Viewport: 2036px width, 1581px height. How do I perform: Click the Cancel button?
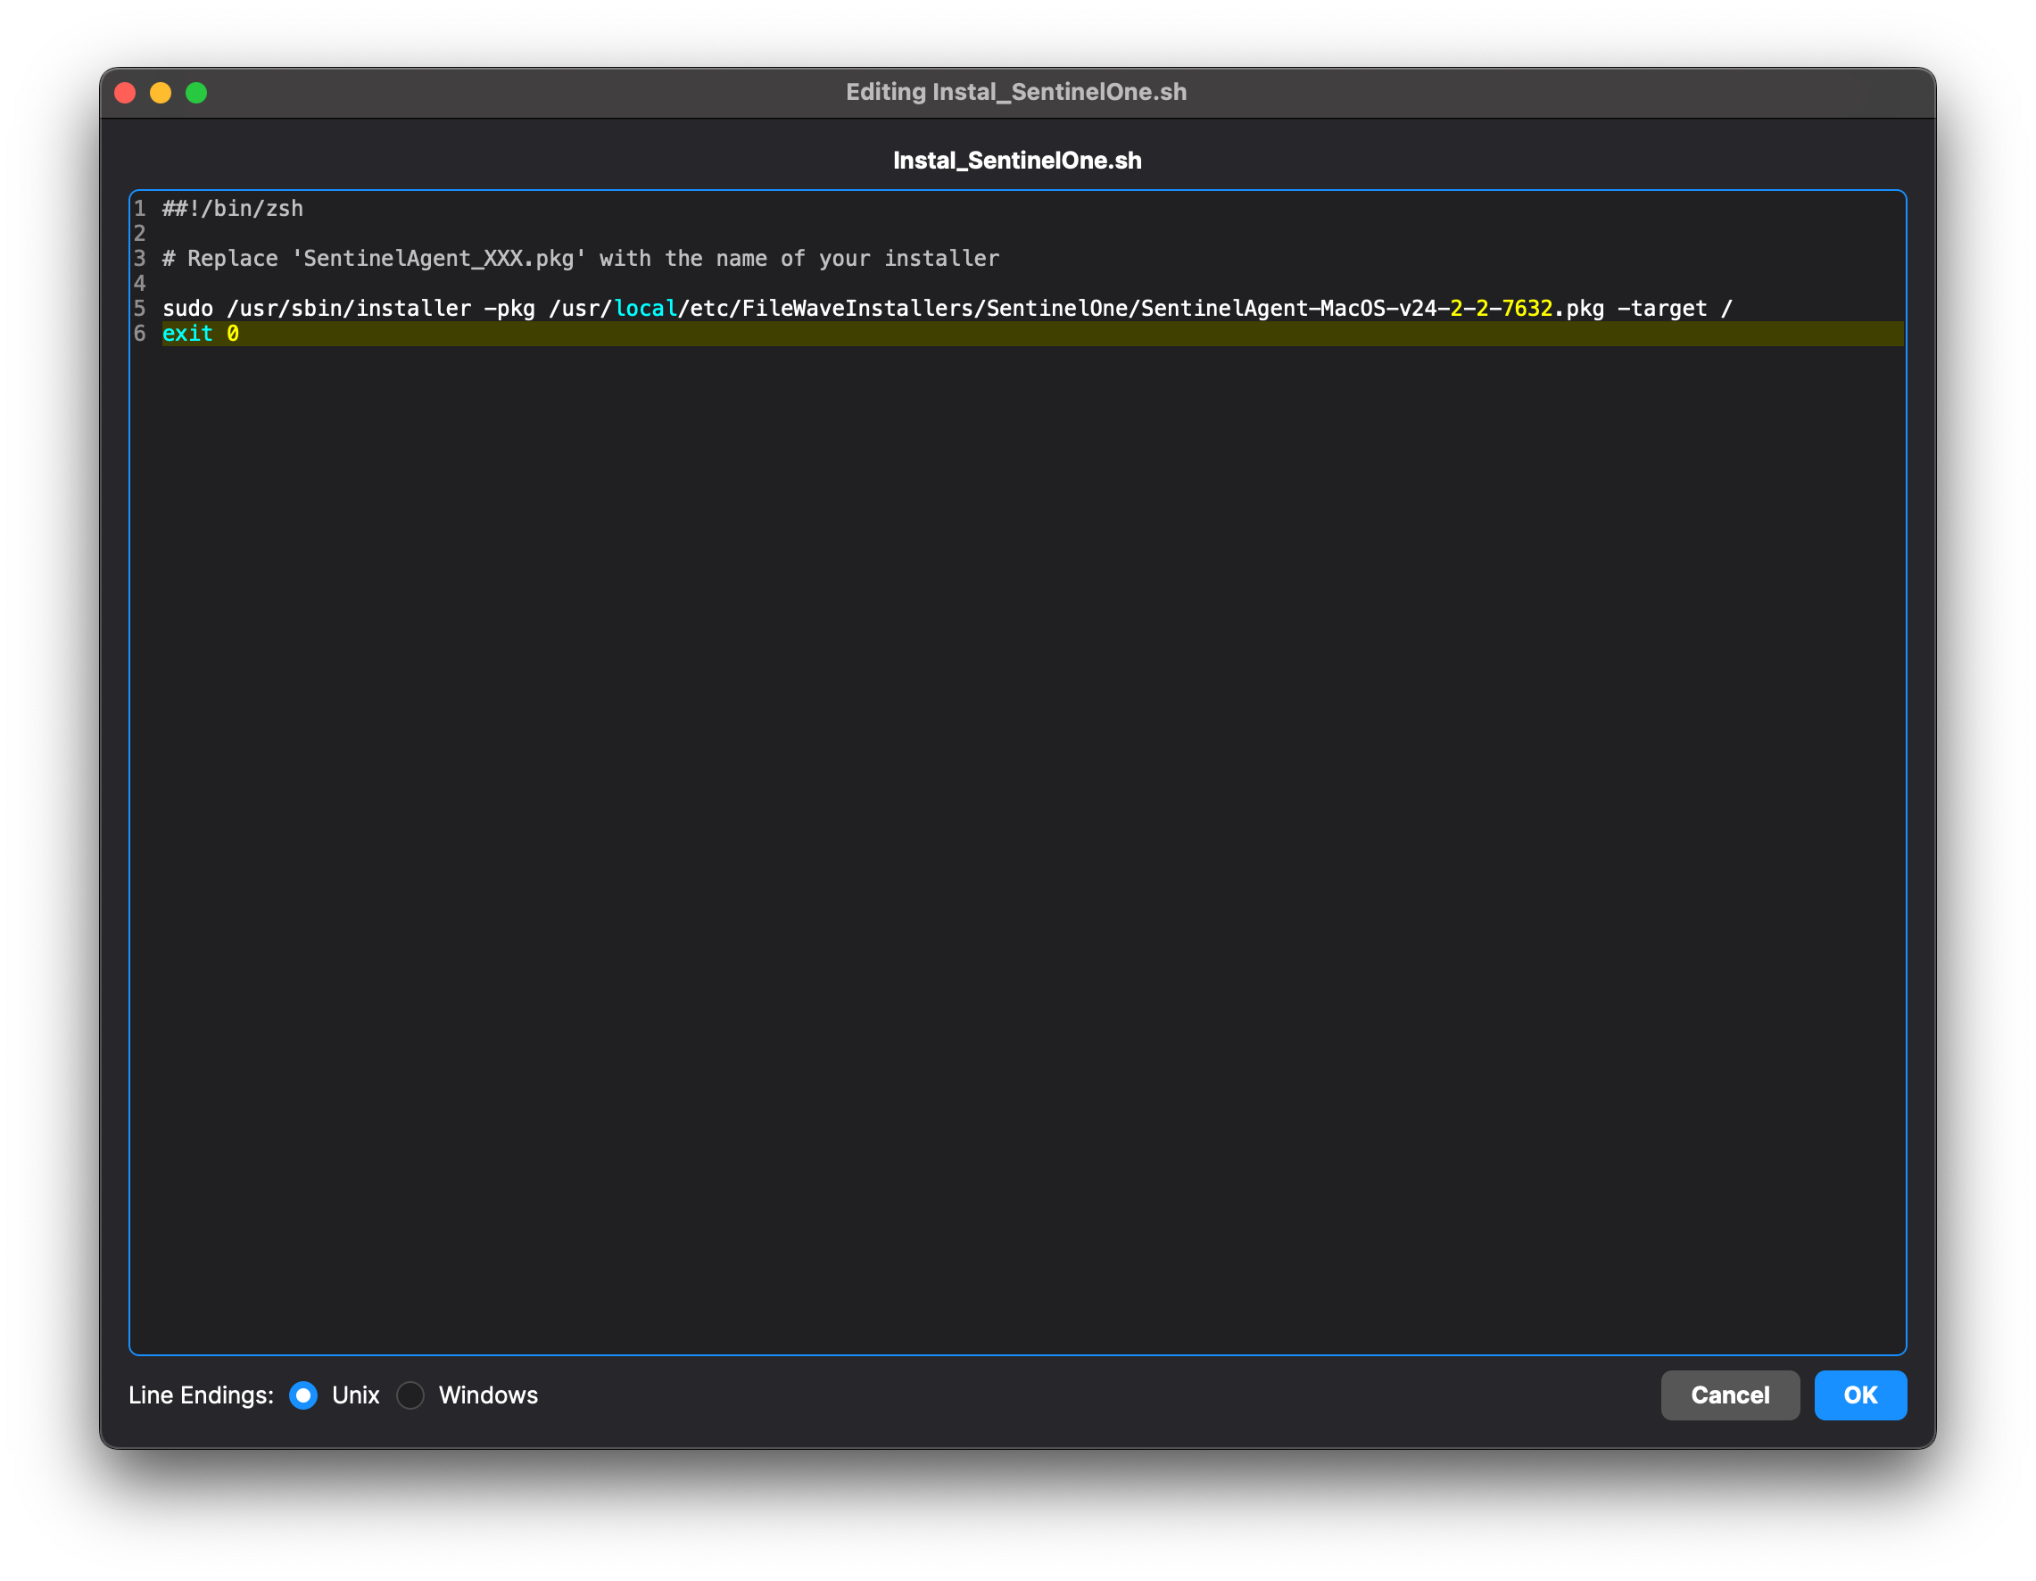click(x=1729, y=1395)
